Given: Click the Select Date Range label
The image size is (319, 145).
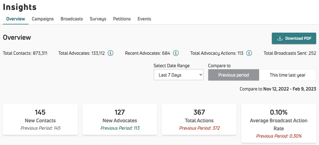Looking at the screenshot, I should [x=172, y=66].
